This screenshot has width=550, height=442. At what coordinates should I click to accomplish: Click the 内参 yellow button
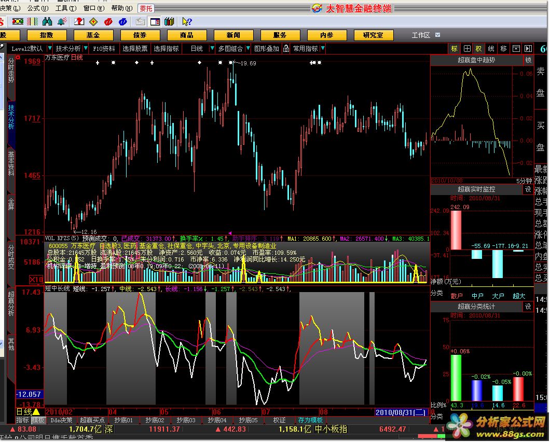[x=326, y=35]
